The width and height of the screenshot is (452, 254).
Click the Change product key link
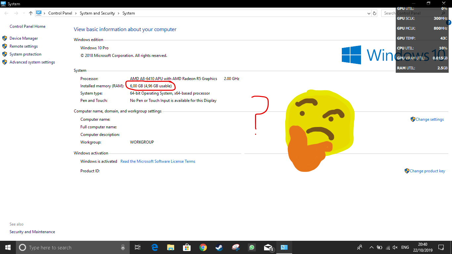coord(427,171)
